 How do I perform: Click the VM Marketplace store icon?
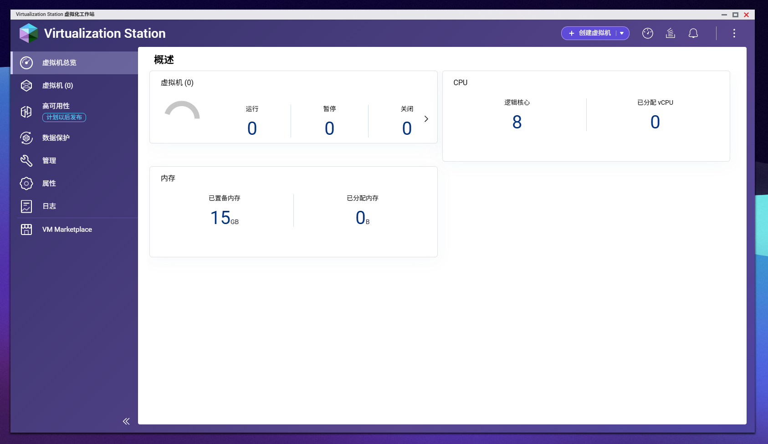[26, 230]
